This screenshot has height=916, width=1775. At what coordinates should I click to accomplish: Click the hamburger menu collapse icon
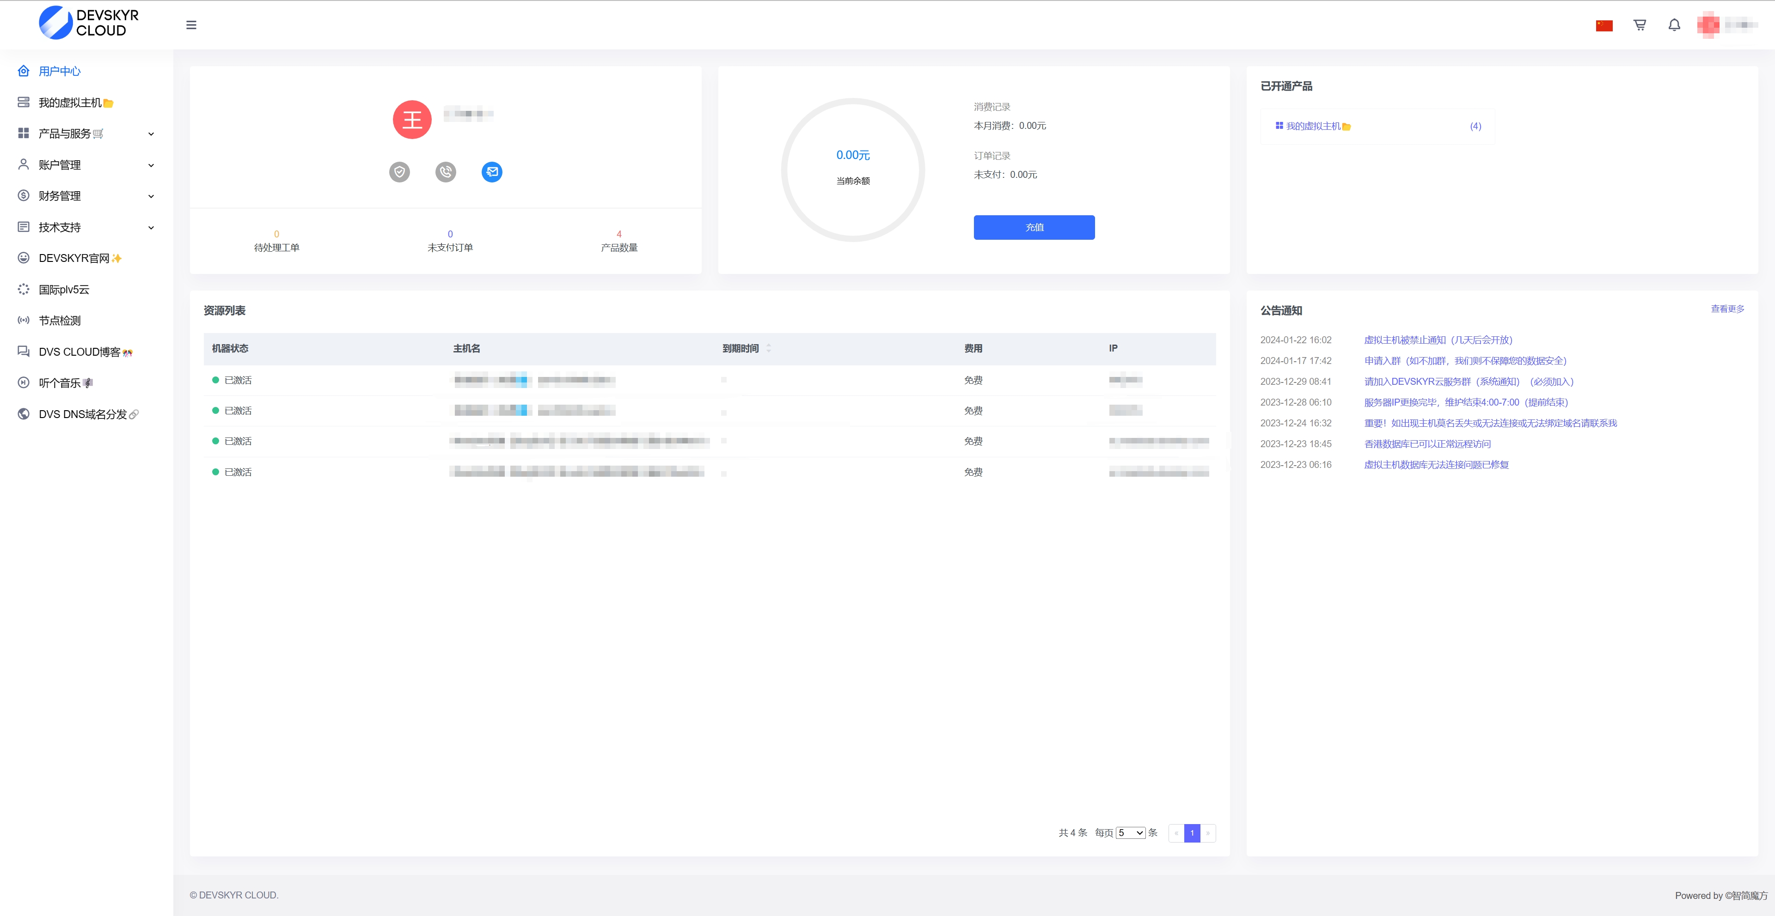[x=191, y=25]
